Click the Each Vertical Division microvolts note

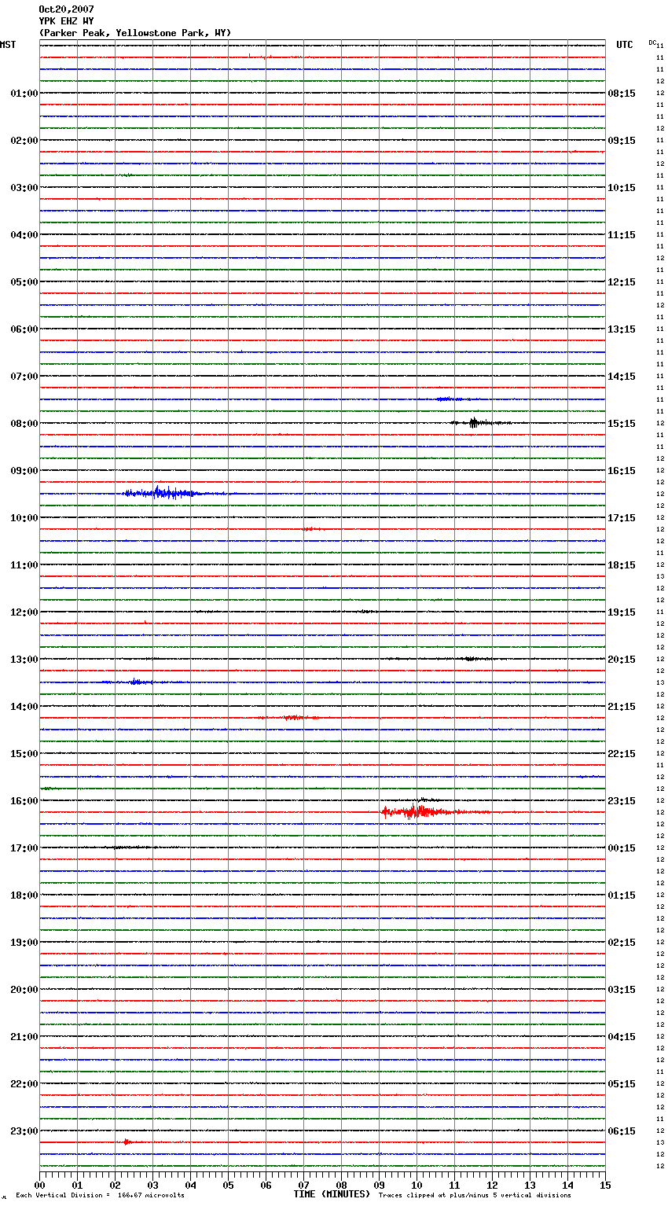click(100, 1195)
